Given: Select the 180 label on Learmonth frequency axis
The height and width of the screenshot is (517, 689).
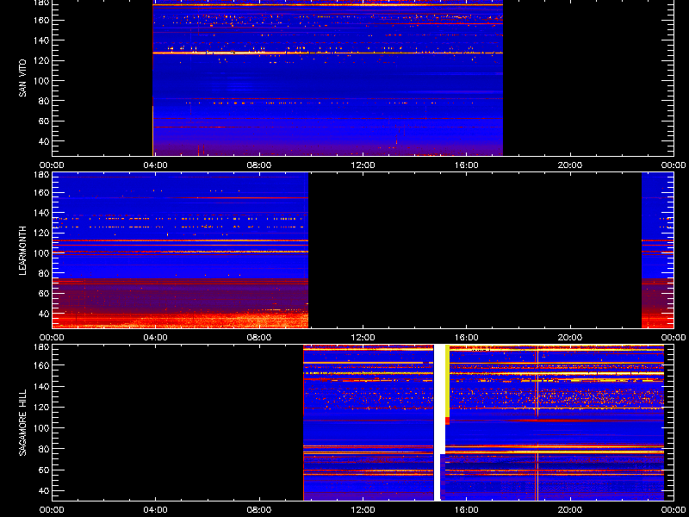Looking at the screenshot, I should (41, 175).
